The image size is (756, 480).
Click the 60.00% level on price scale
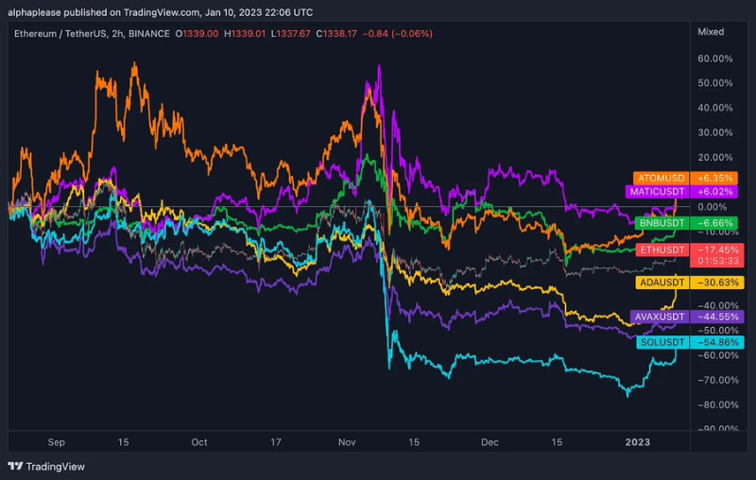715,59
